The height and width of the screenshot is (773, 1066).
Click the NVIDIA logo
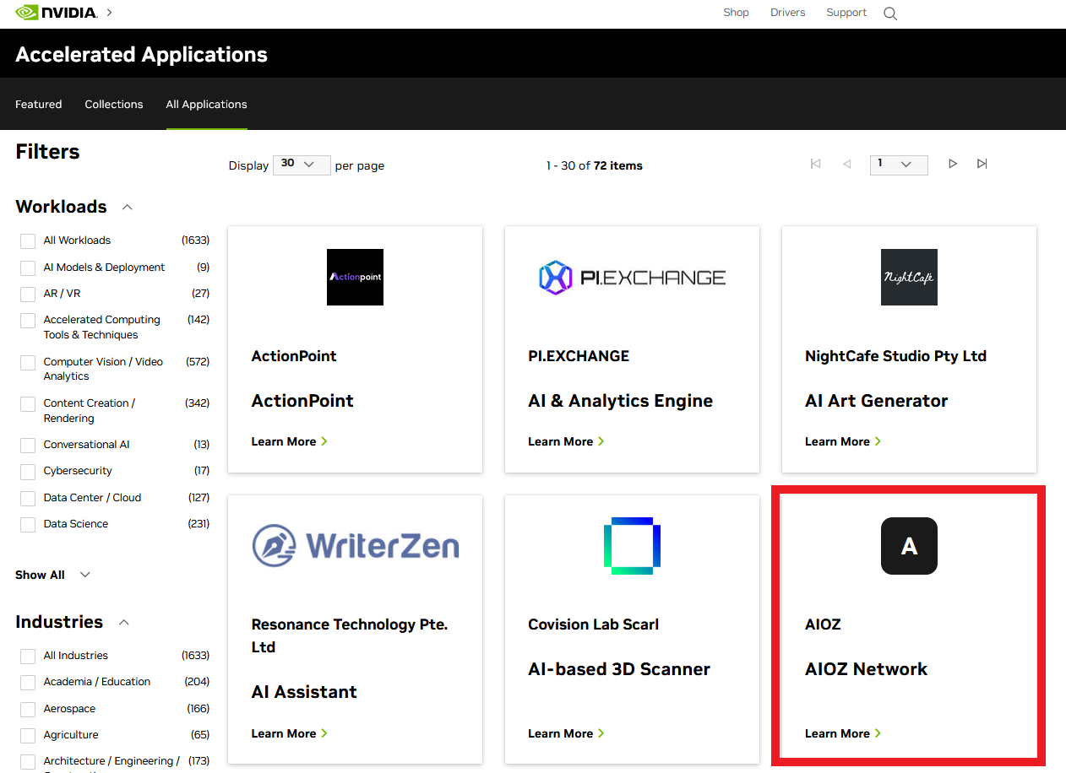(x=57, y=13)
